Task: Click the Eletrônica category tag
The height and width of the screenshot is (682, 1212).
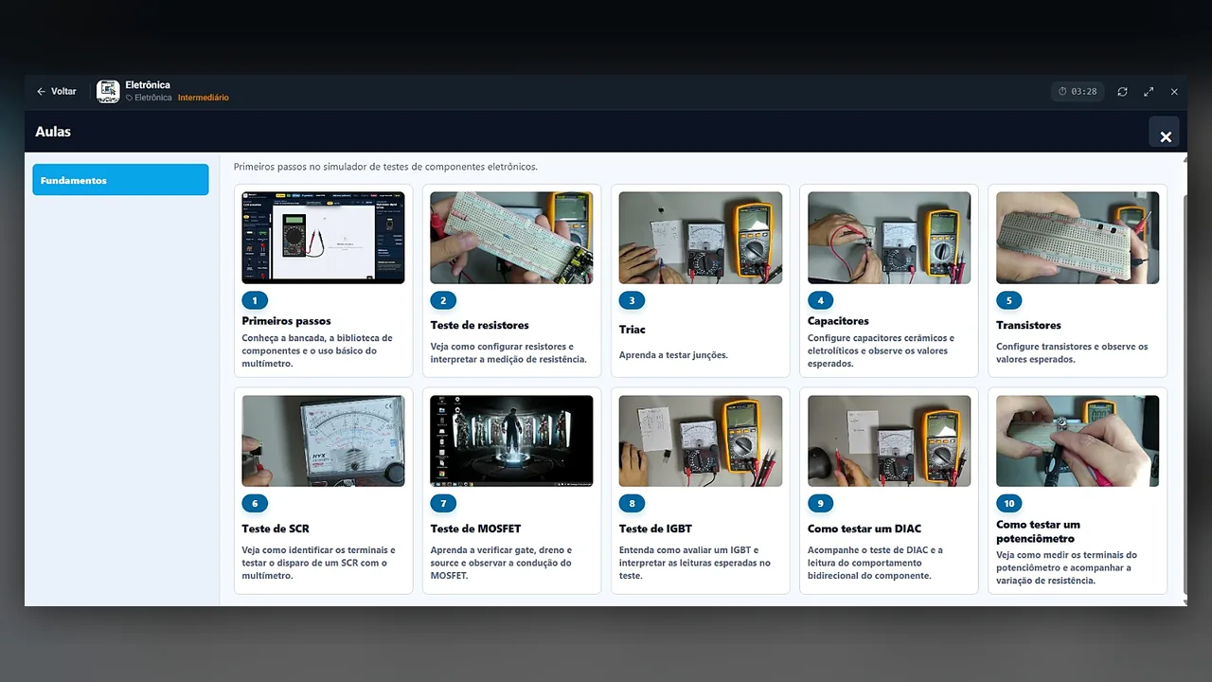Action: click(149, 98)
